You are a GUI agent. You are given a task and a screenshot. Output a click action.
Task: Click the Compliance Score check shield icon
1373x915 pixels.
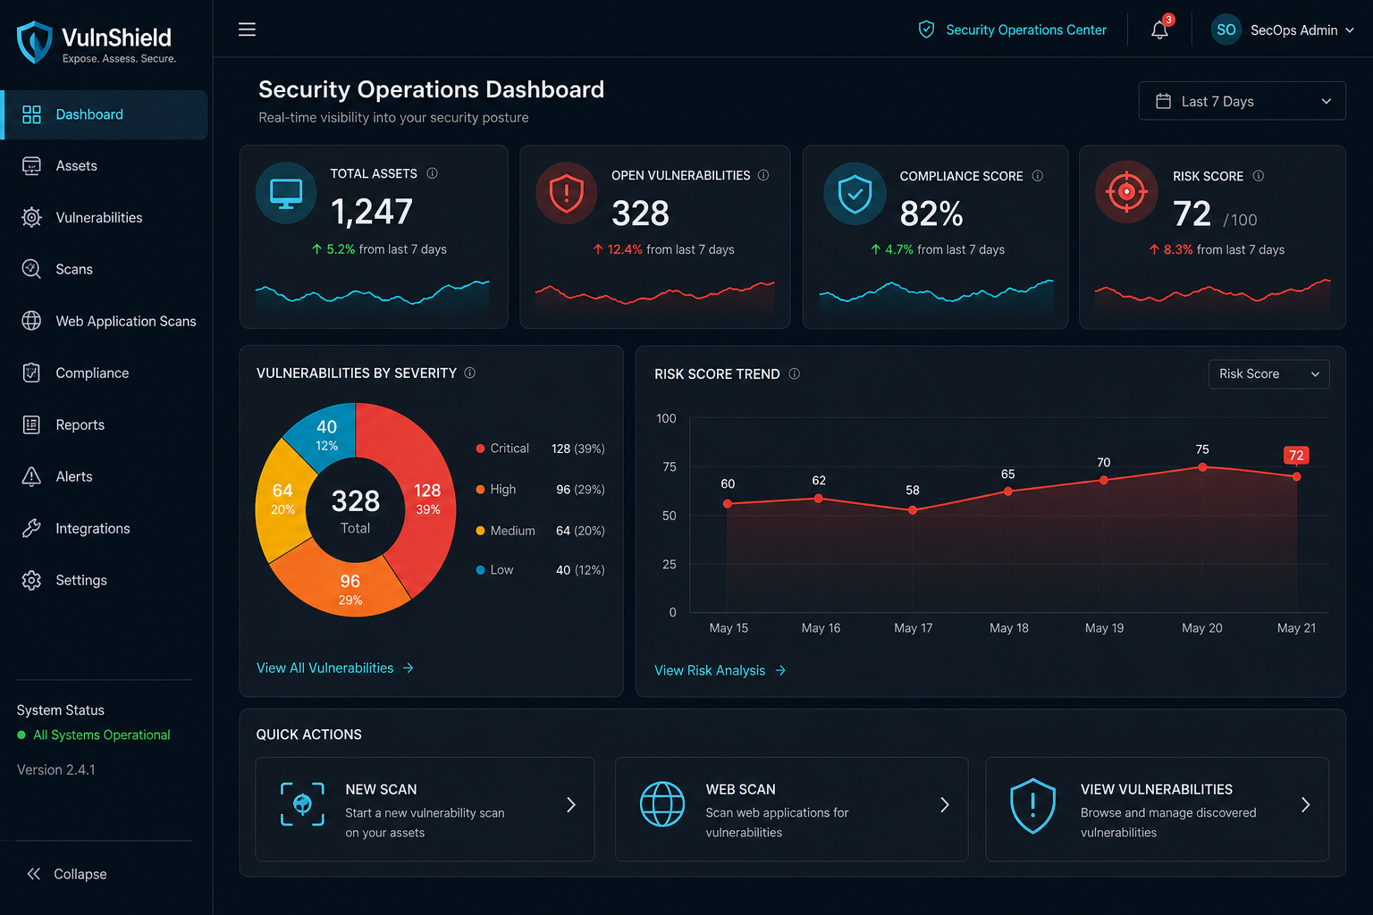click(x=855, y=193)
